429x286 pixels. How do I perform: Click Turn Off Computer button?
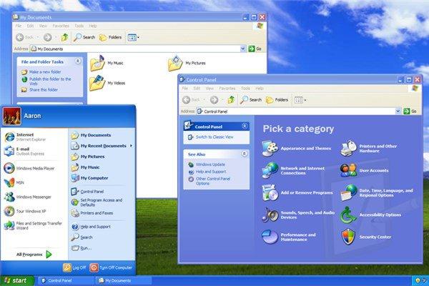click(x=111, y=267)
